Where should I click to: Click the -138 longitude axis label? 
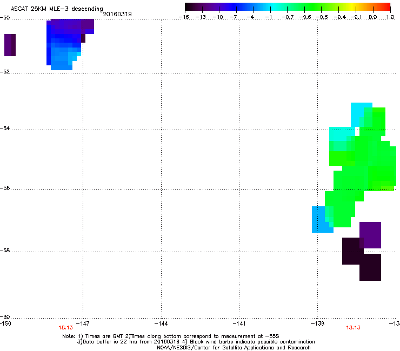(x=317, y=323)
